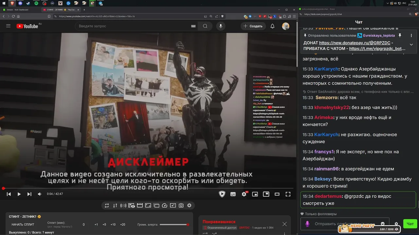The image size is (419, 235).
Task: Toggle subtitles on the player
Action: [233, 194]
